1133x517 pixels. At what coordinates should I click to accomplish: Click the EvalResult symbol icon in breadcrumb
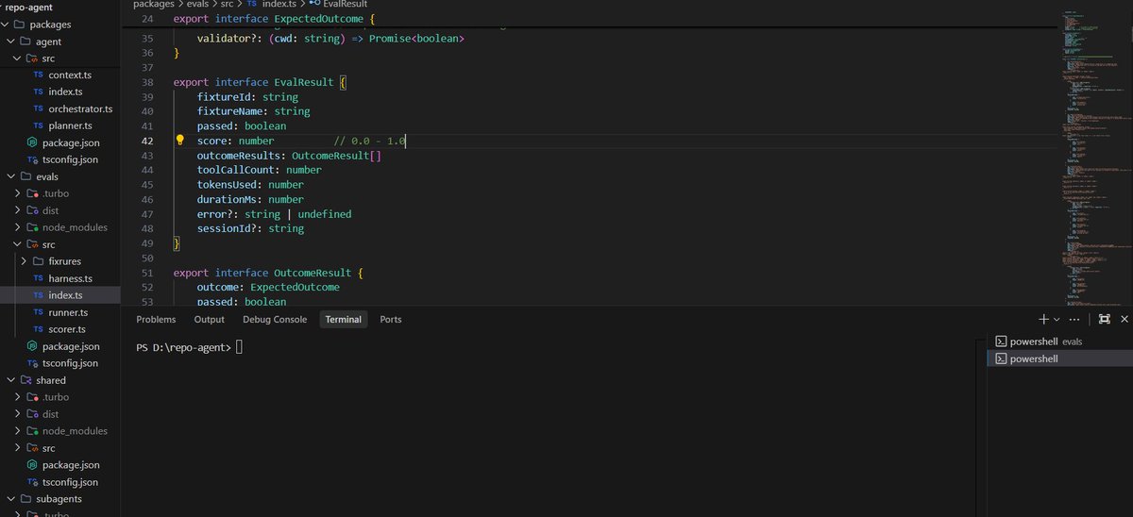click(x=313, y=5)
